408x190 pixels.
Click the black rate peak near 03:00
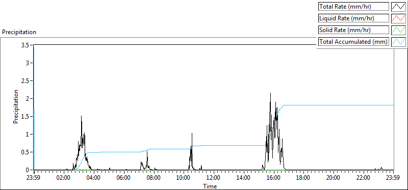82,116
